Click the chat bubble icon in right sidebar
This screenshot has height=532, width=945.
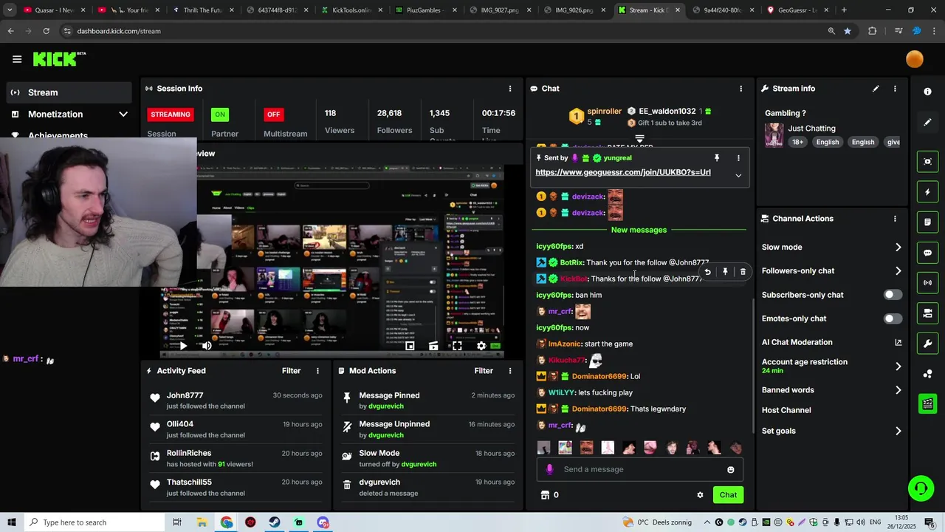[927, 253]
